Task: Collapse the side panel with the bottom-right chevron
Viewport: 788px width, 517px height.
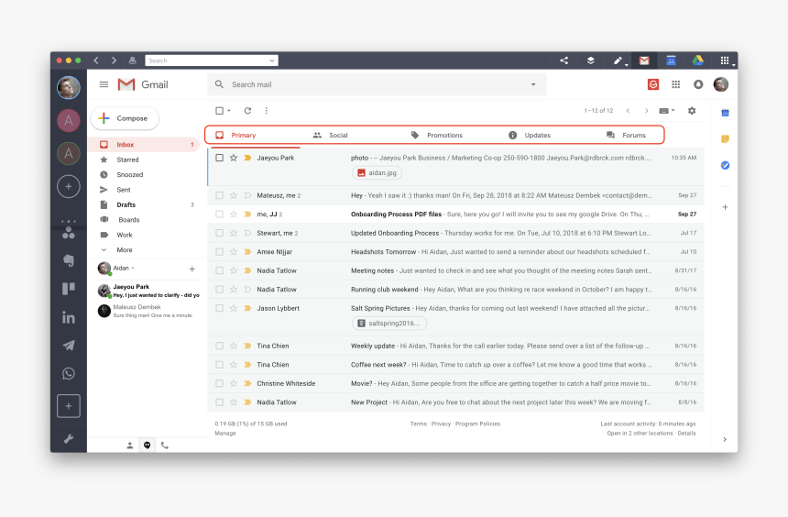Action: tap(725, 439)
